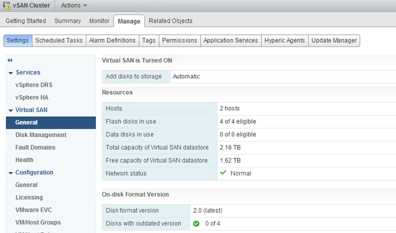
Task: Open Licensing under Configuration
Action: click(x=29, y=197)
